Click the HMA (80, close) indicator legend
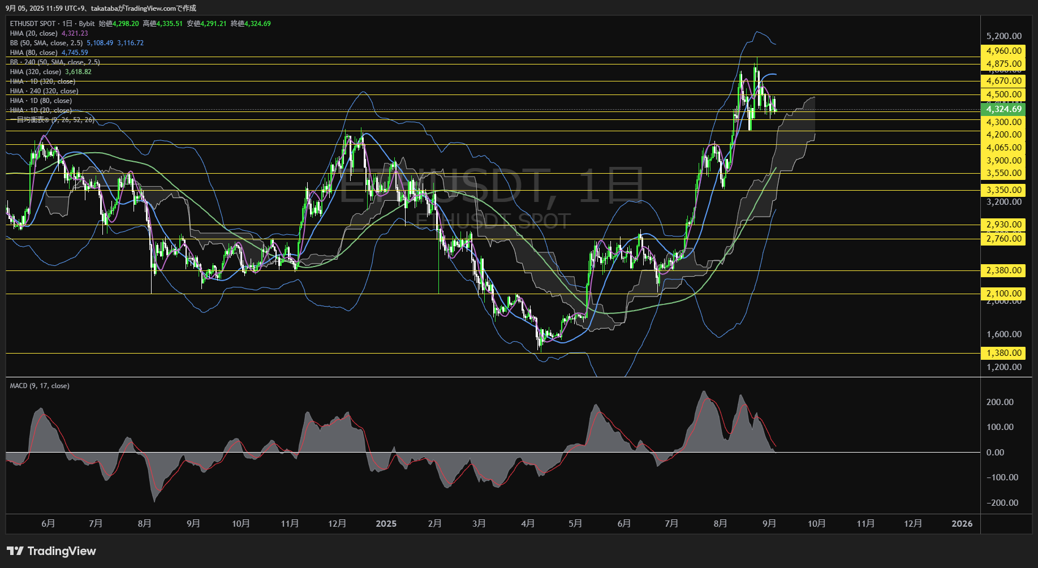The width and height of the screenshot is (1038, 568). [33, 53]
